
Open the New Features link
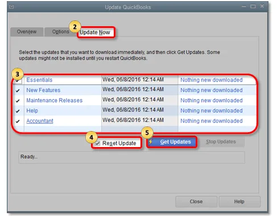(x=43, y=90)
